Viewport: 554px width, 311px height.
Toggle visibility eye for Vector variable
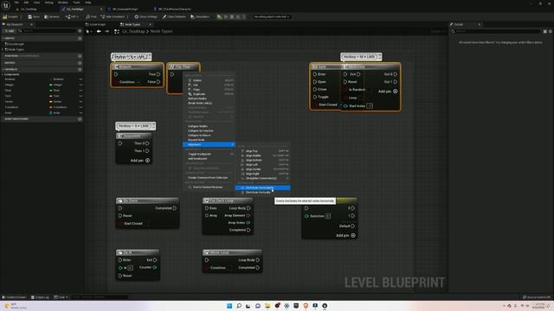point(81,102)
